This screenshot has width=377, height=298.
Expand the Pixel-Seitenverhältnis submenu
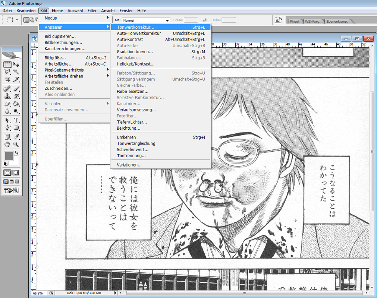click(74, 70)
